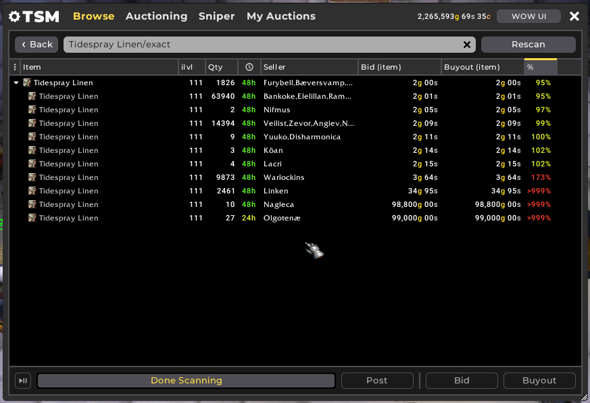Select seller Olgotenæ
This screenshot has height=403, width=590.
pyautogui.click(x=282, y=218)
